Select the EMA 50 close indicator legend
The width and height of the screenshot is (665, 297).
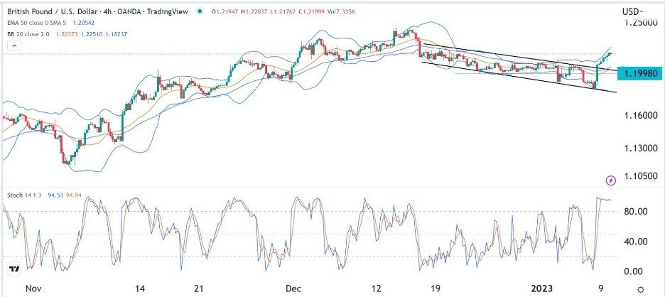(x=38, y=23)
